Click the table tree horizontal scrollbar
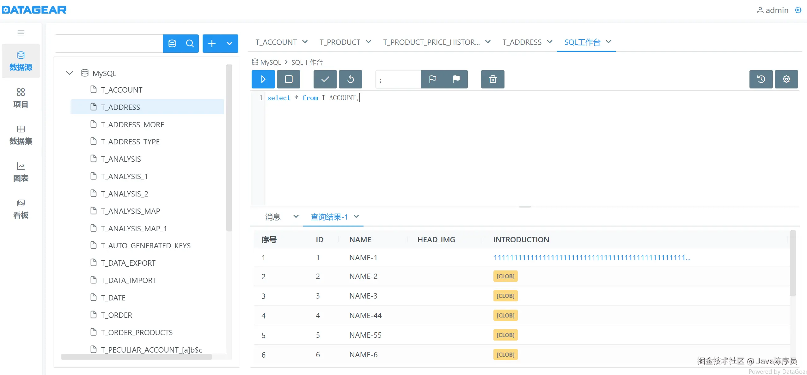The image size is (807, 375). click(x=136, y=357)
